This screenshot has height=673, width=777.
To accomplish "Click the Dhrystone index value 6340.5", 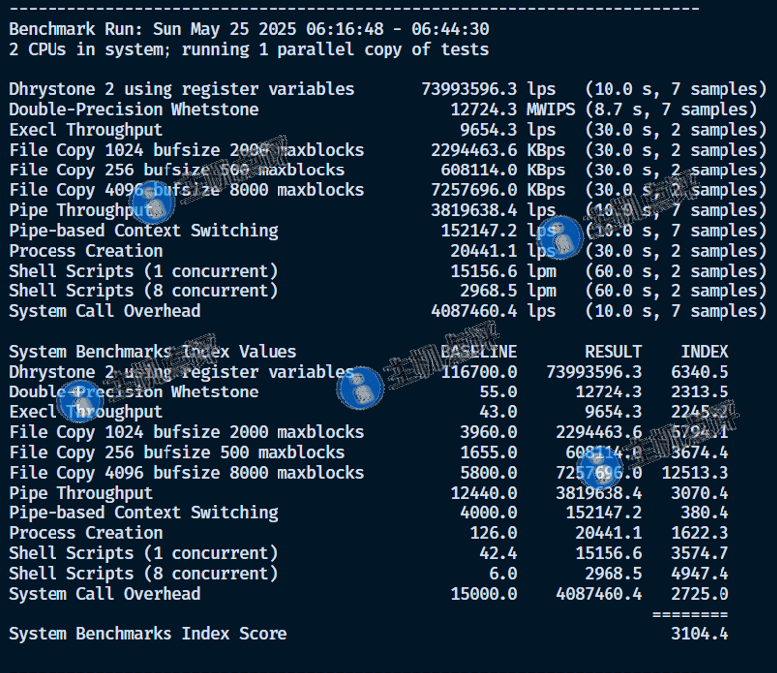I will click(x=699, y=372).
